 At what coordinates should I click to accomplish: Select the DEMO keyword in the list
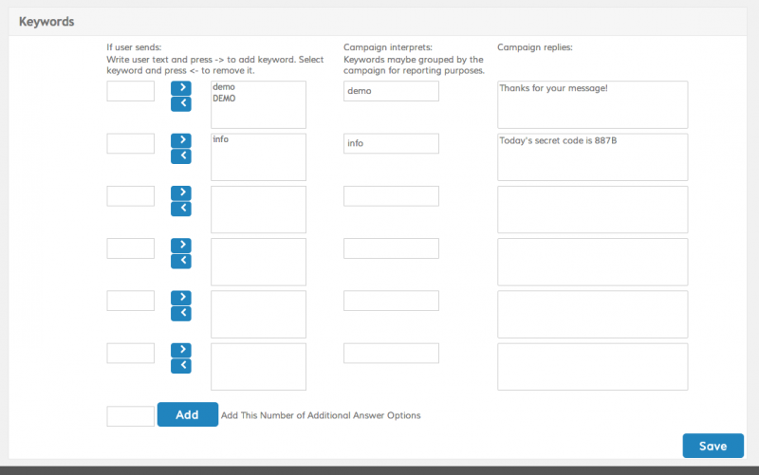[225, 98]
